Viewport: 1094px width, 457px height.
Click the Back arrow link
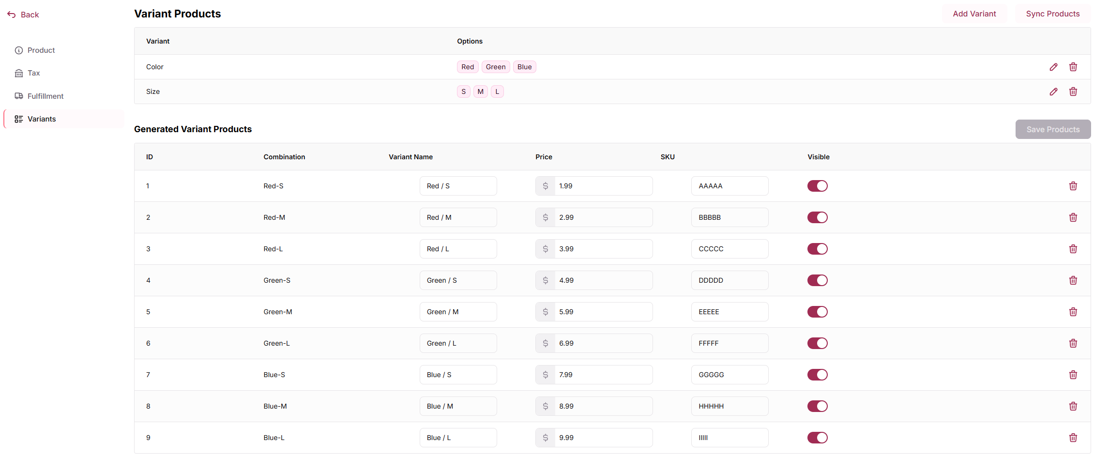pyautogui.click(x=23, y=15)
